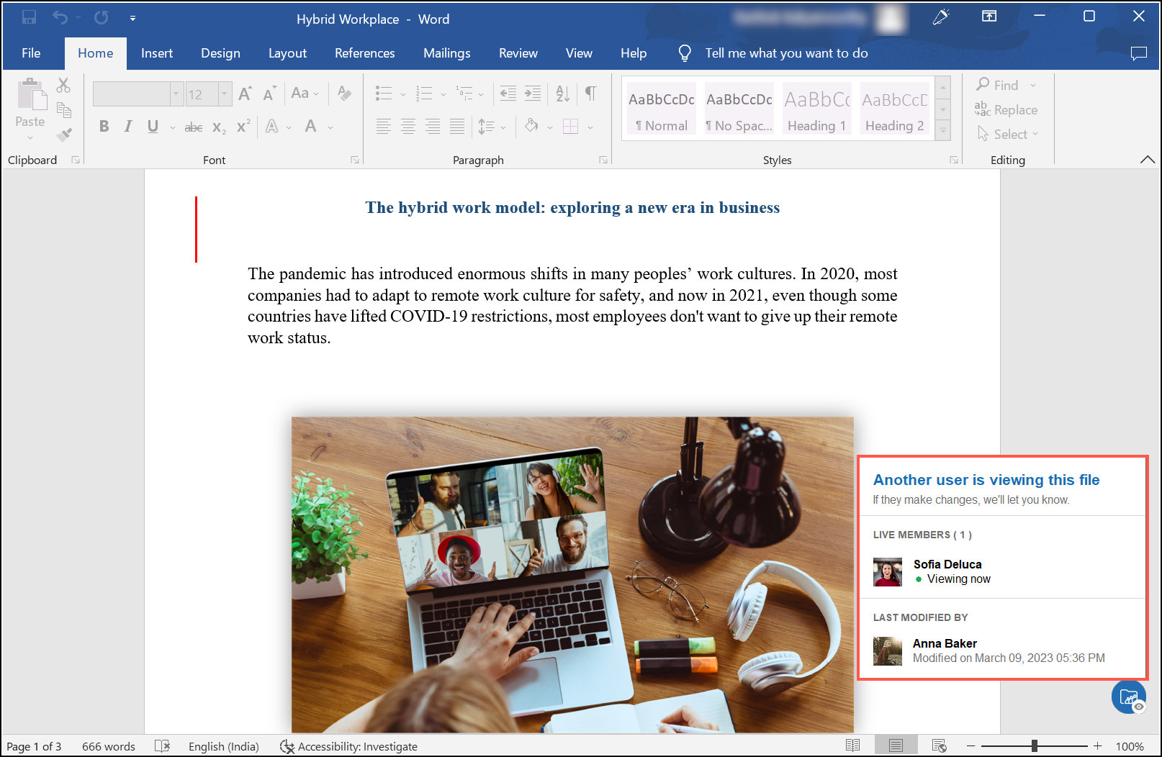1162x757 pixels.
Task: Switch to the Layout tab
Action: 287,53
